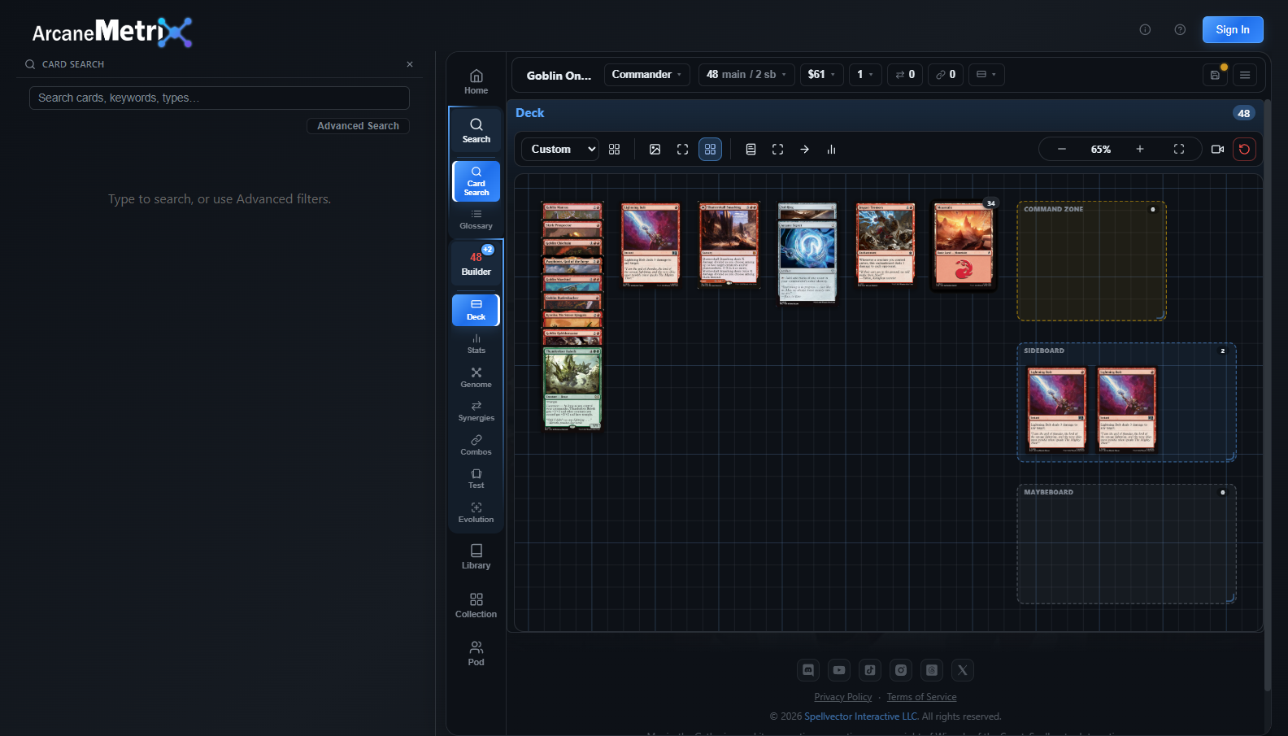
Task: Open Advanced Search
Action: click(358, 126)
